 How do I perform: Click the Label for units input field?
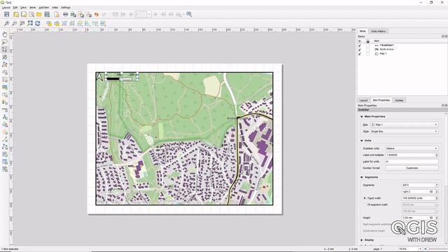[x=412, y=162]
